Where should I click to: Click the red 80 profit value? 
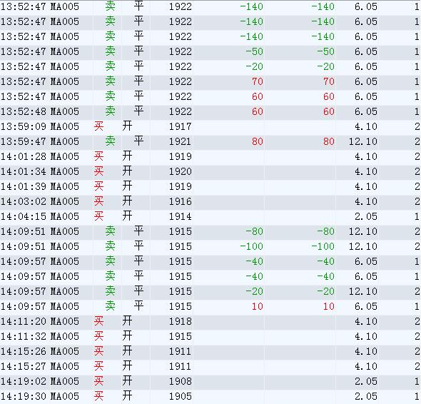click(x=257, y=141)
